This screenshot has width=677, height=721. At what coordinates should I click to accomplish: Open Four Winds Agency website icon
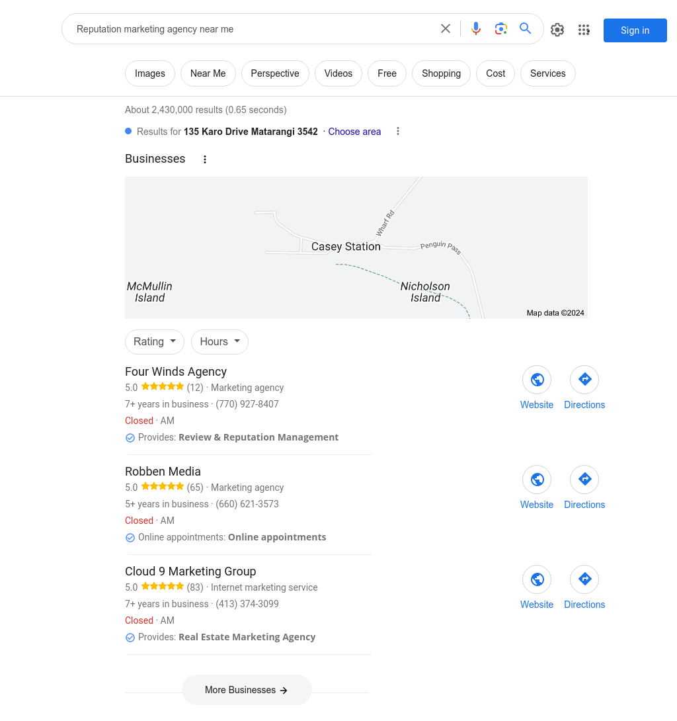point(537,380)
